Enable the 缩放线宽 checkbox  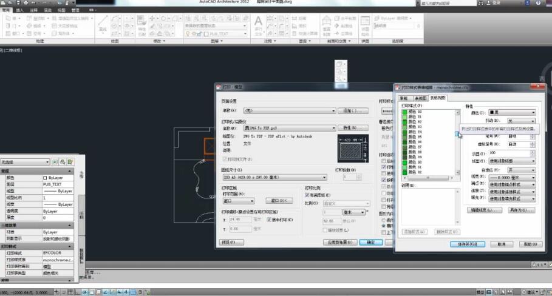pos(325,230)
